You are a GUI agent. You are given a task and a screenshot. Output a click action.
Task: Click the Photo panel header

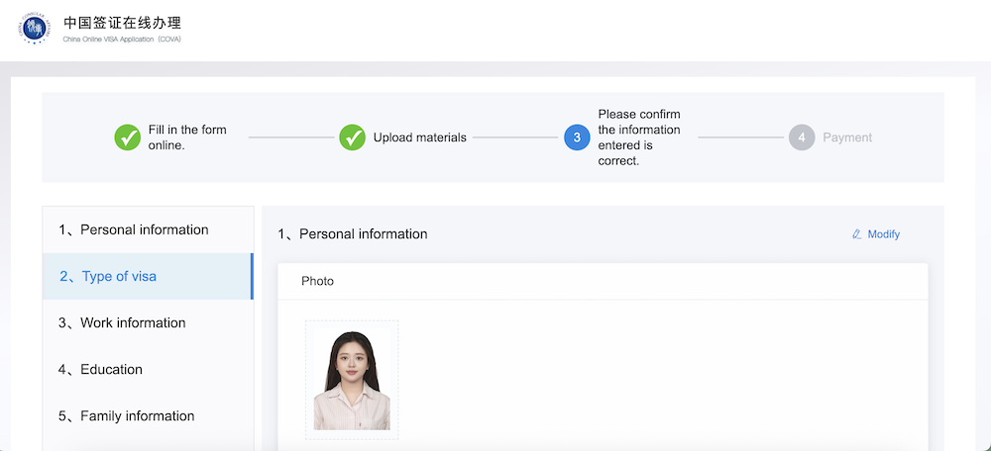tap(317, 281)
